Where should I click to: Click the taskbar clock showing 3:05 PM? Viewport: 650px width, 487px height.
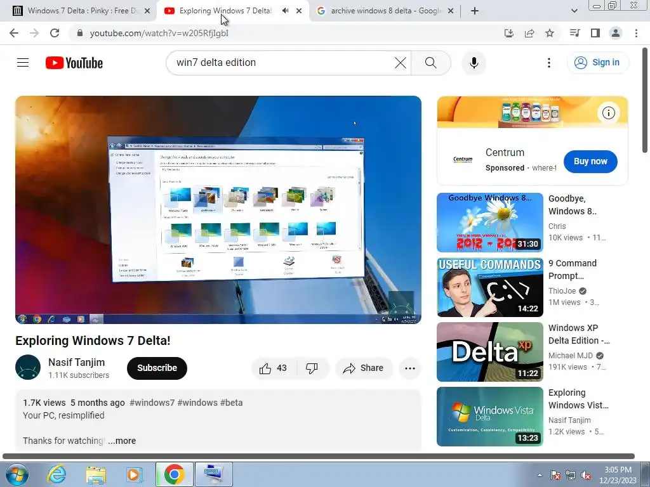click(618, 475)
